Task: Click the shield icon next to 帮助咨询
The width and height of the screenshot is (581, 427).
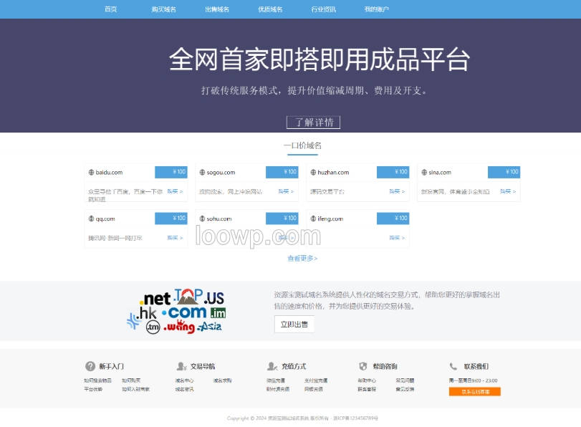Action: [363, 366]
